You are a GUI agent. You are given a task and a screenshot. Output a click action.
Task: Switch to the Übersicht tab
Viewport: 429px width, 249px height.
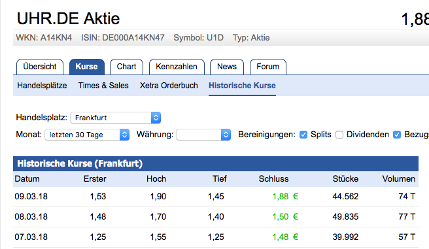point(40,67)
